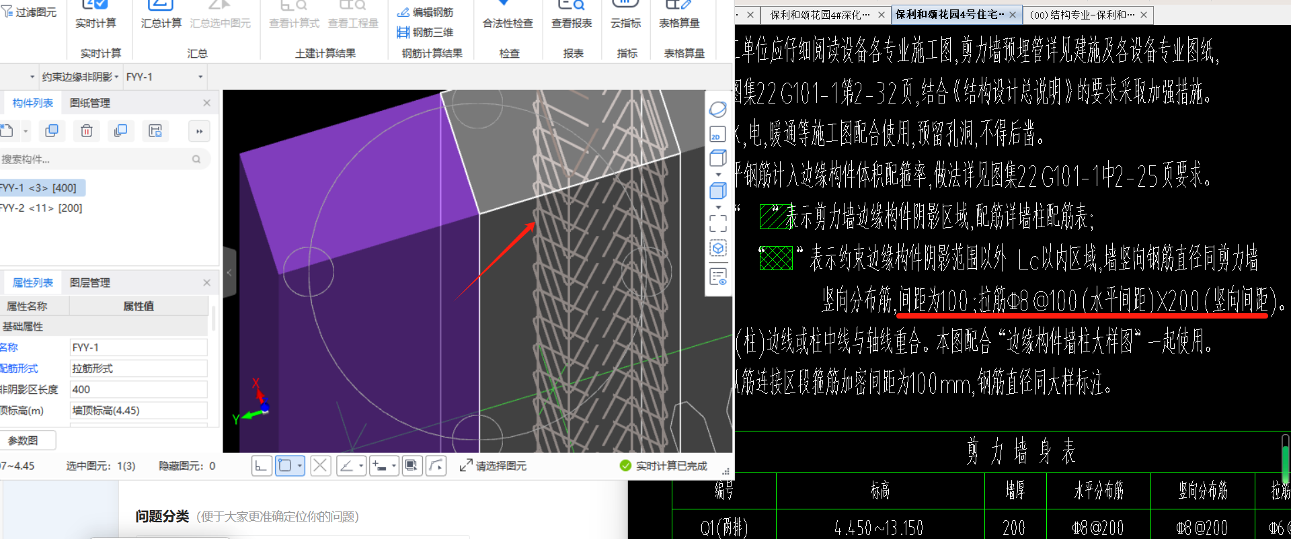Toggle the cross-point snap X icon
Viewport: 1291px width, 539px height.
point(321,466)
